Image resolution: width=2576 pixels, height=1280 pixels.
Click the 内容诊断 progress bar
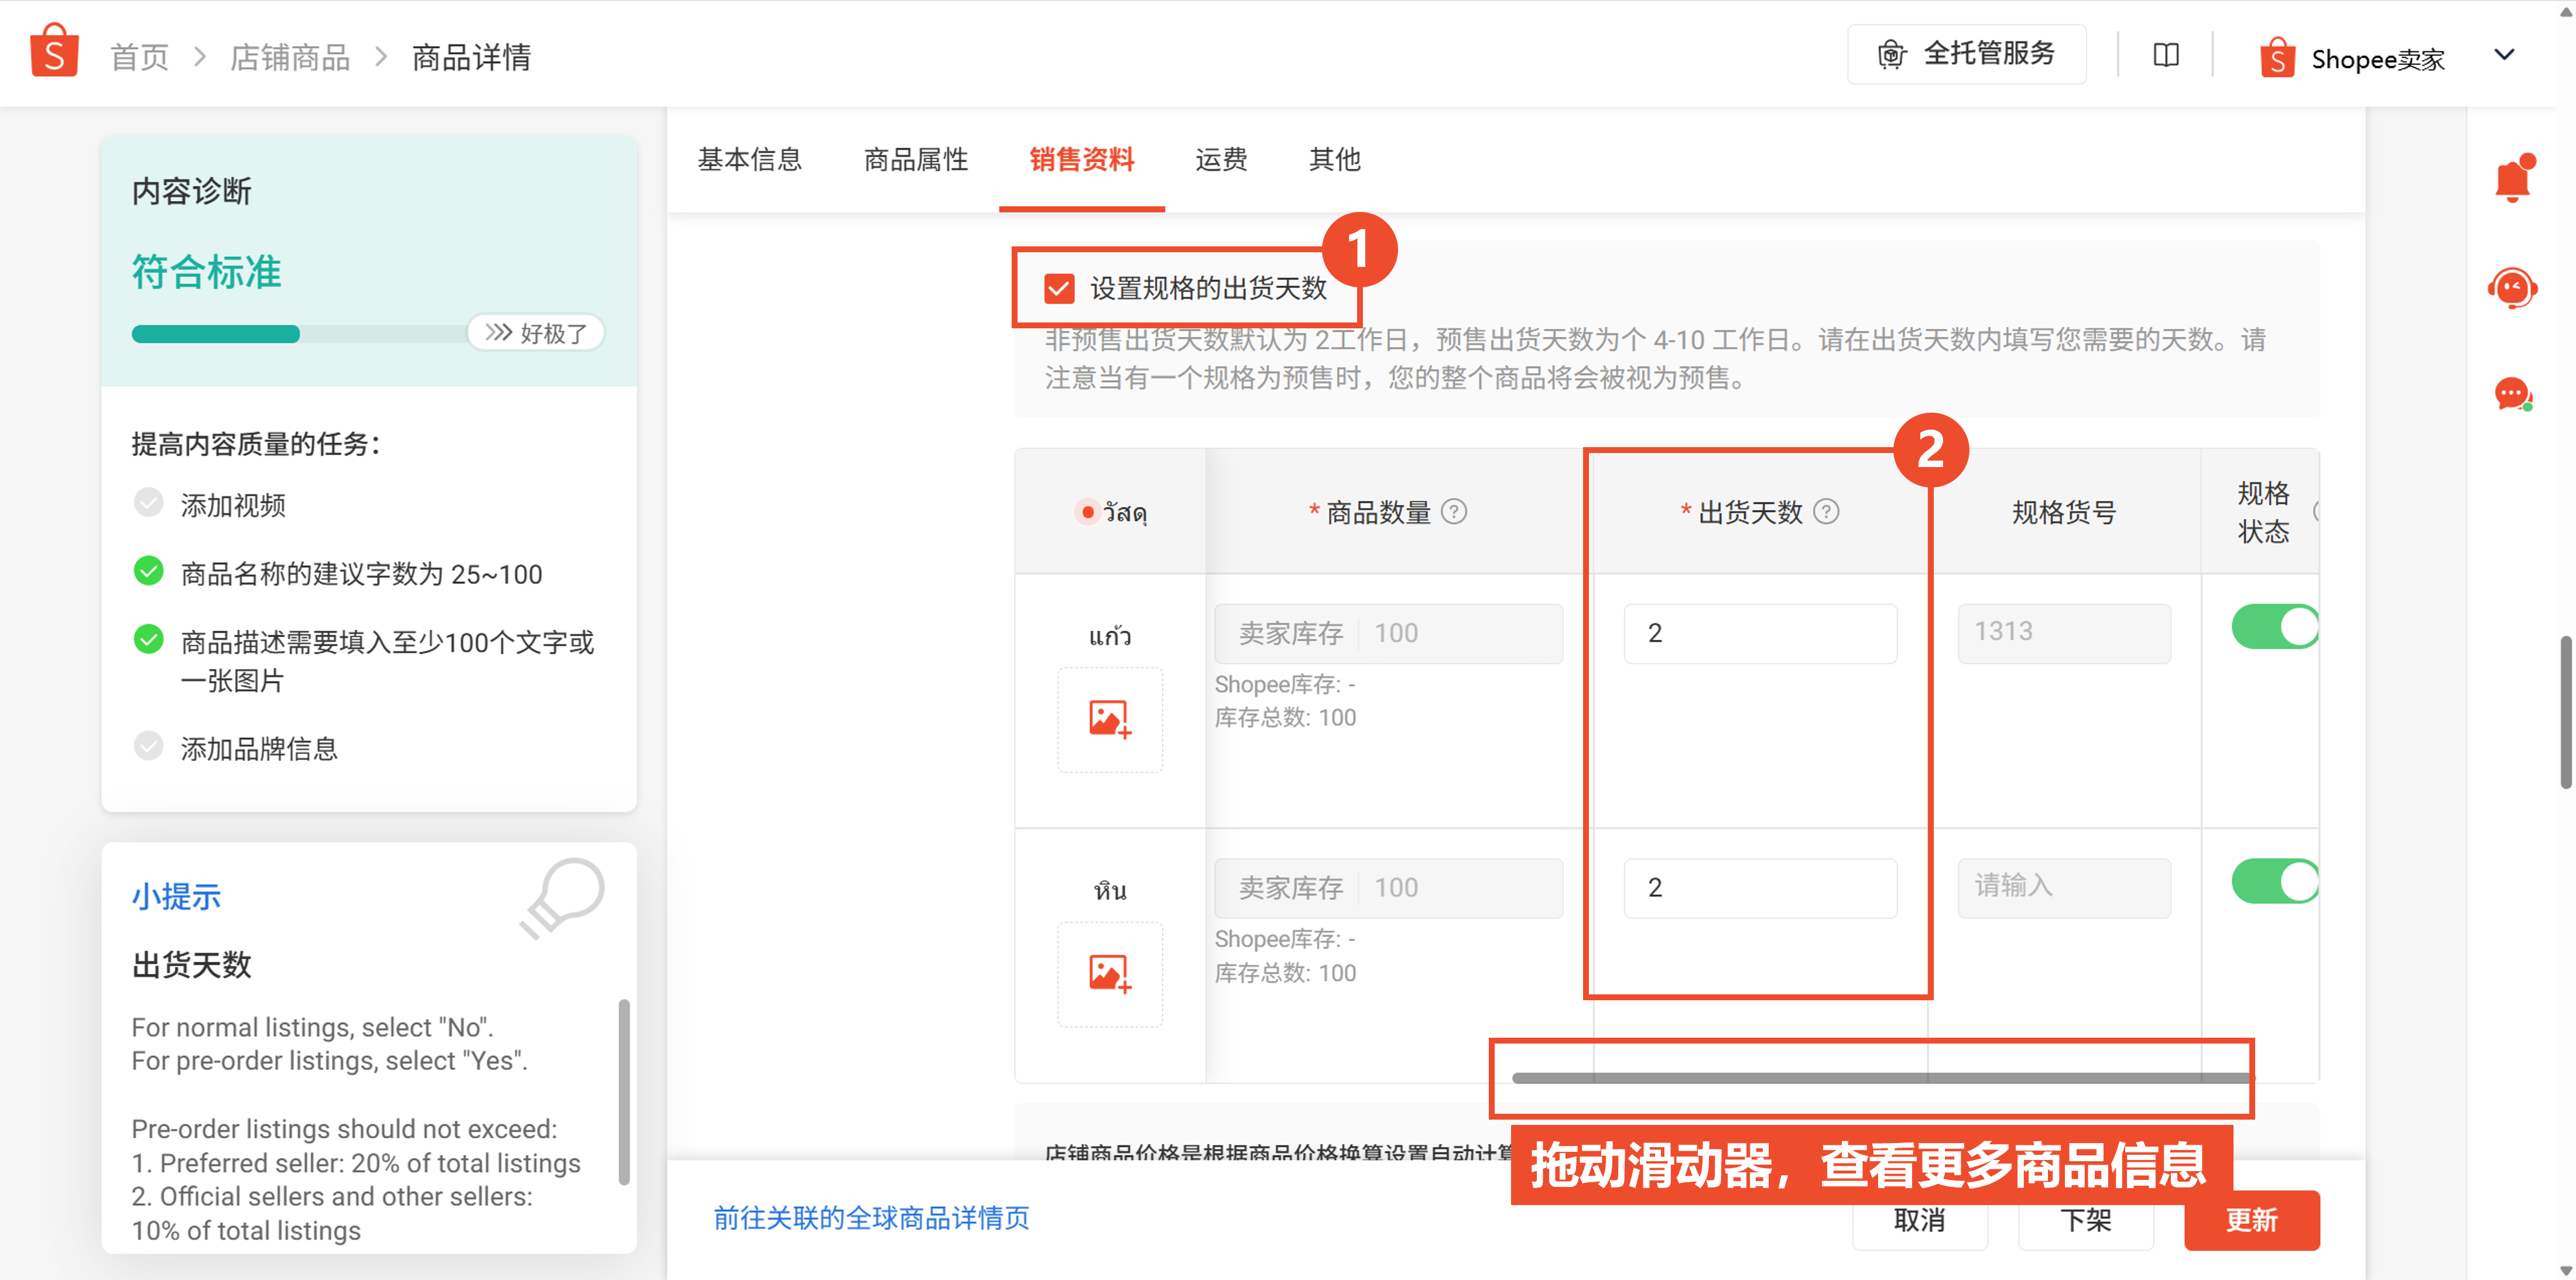[300, 334]
